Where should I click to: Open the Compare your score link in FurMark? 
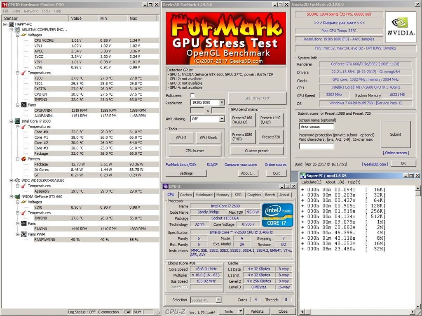pos(241,165)
